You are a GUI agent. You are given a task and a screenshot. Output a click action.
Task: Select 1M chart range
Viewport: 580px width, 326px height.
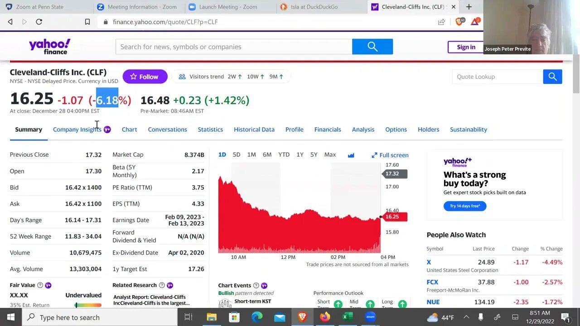click(x=251, y=155)
